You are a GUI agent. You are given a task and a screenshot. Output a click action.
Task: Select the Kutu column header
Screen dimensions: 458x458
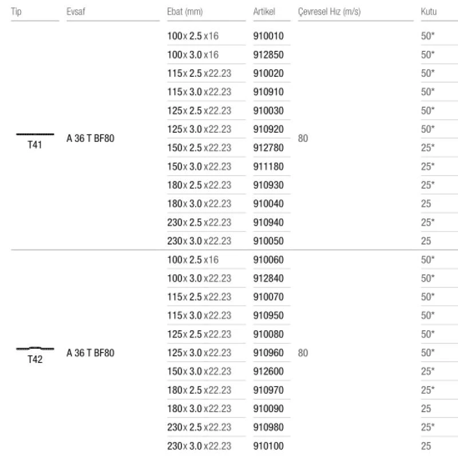click(429, 11)
